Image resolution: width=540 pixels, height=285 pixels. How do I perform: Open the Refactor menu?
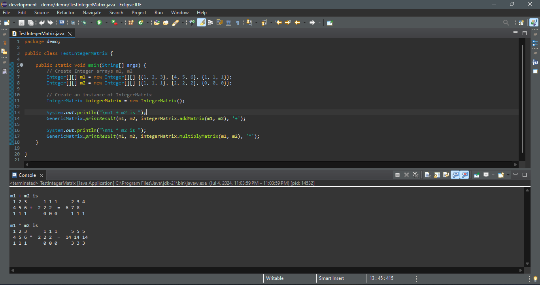(x=66, y=13)
